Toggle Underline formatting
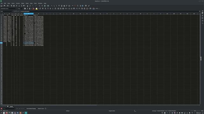 (30, 9)
